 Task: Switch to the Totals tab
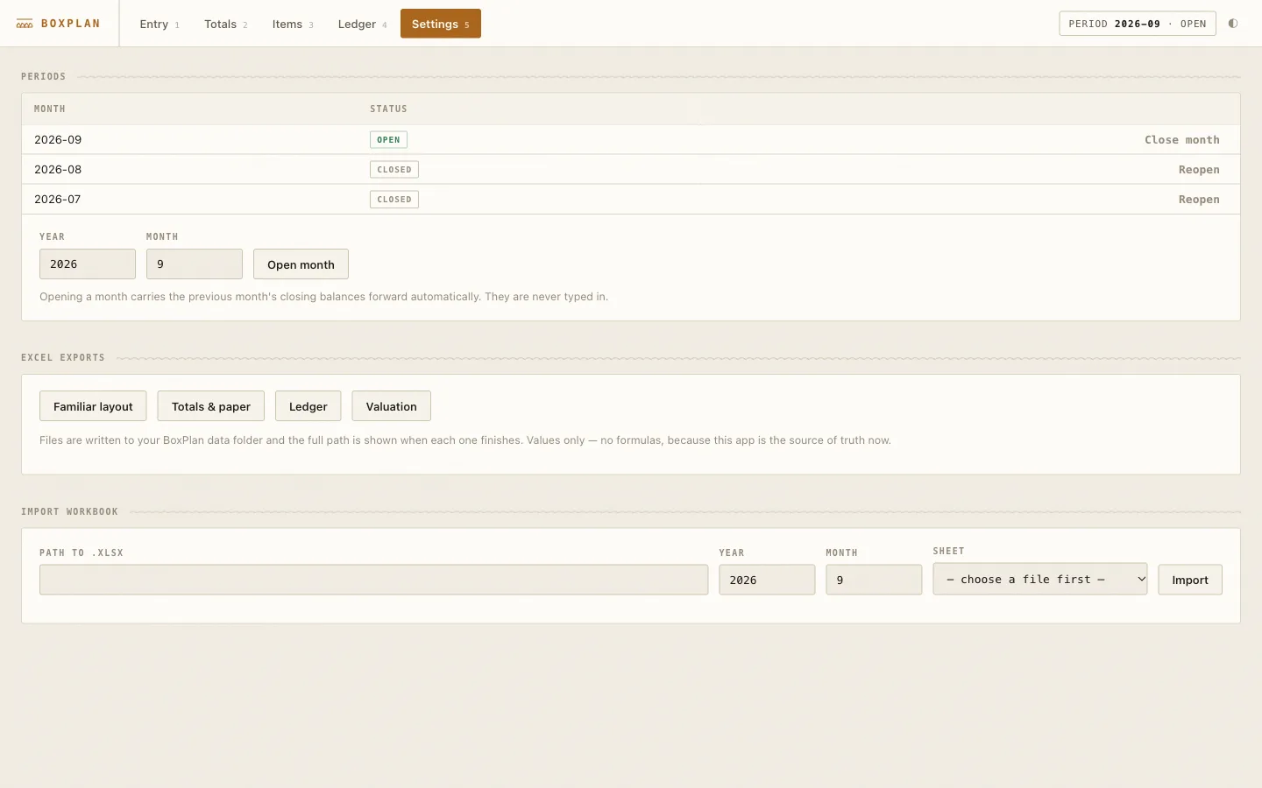[x=226, y=24]
